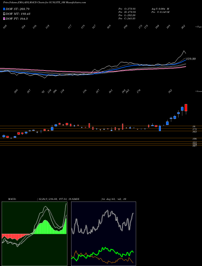Click the pink DOW PT legend swatch
202x266 pixels.
pos(4,19)
